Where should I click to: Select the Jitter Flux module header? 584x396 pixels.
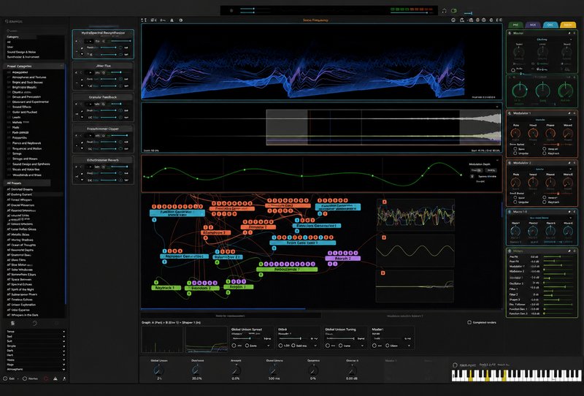pyautogui.click(x=103, y=66)
